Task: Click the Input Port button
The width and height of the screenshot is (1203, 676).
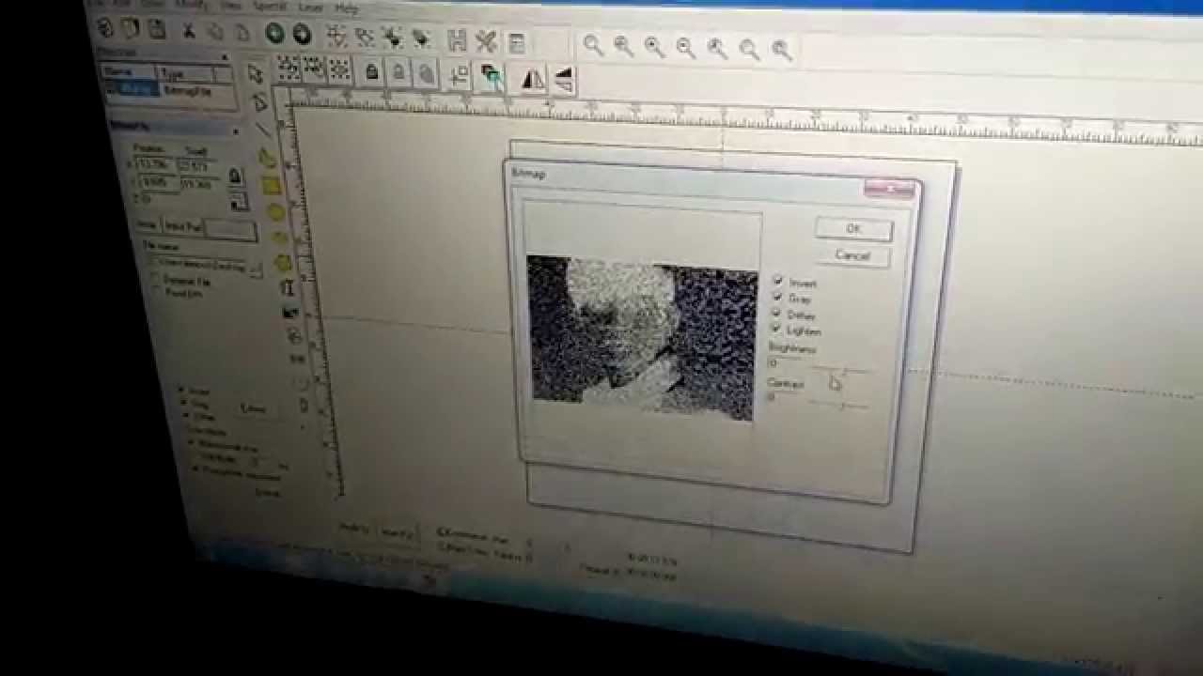Action: coord(183,227)
